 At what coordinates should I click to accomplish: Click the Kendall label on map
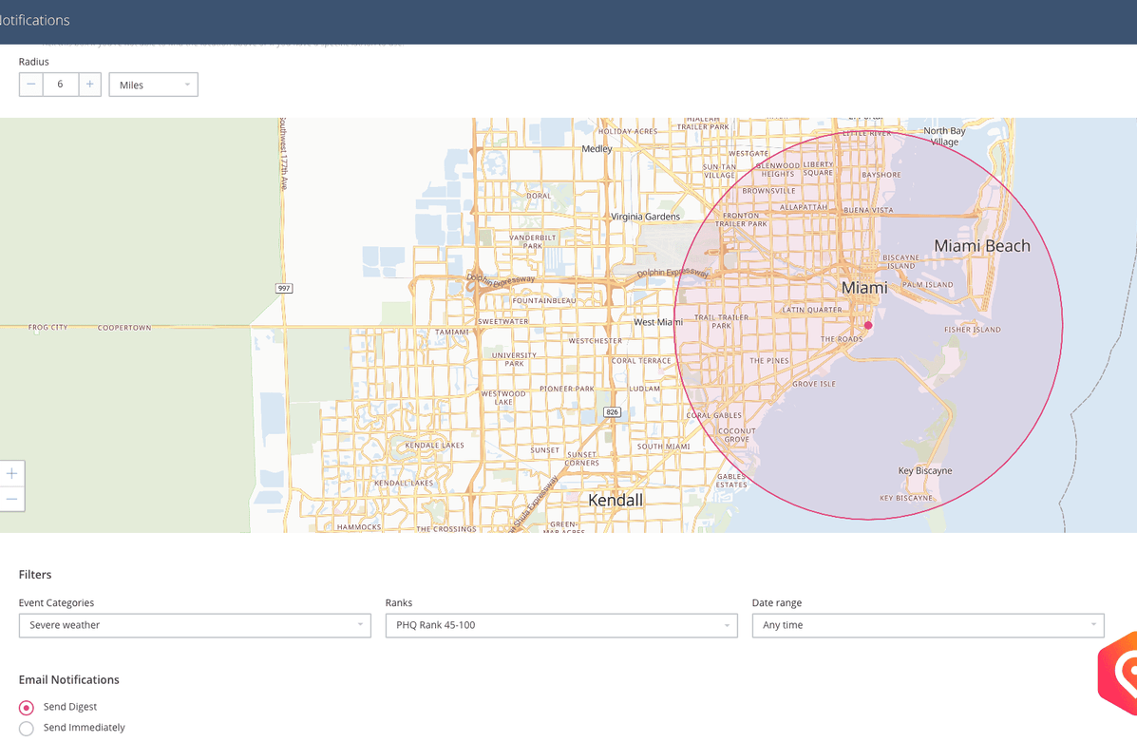coord(616,500)
